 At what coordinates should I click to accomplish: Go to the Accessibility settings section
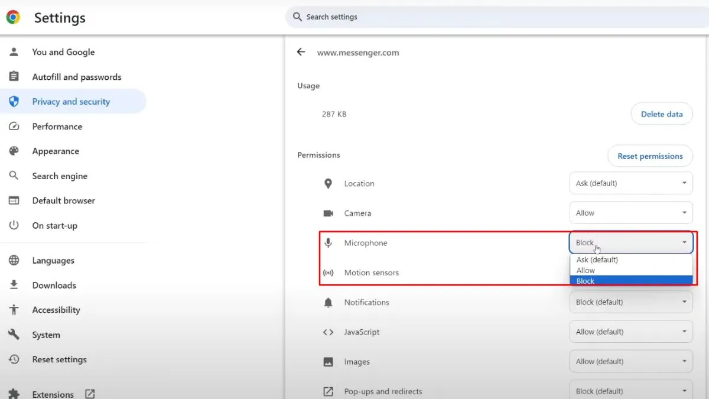56,310
